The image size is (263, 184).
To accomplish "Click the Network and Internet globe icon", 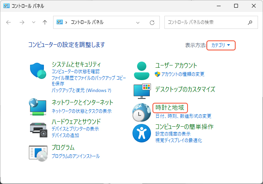I will pos(38,107).
